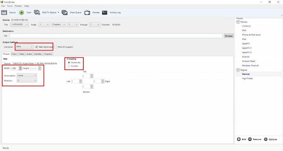Click the Remove preset minus icon
Image resolution: width=283 pixels, height=151 pixels.
[250, 139]
